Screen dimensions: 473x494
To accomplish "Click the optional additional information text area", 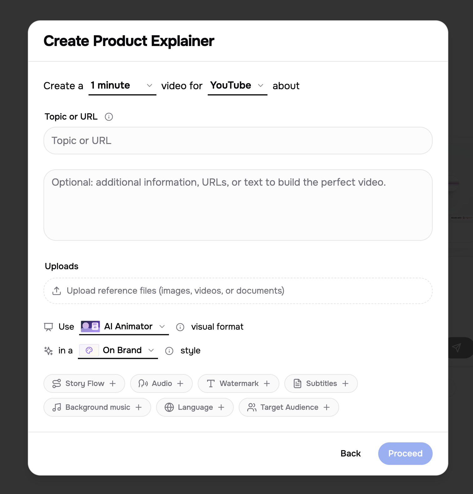I will [238, 205].
